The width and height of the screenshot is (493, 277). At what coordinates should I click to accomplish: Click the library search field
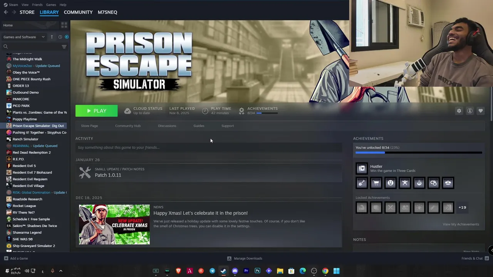click(x=32, y=47)
